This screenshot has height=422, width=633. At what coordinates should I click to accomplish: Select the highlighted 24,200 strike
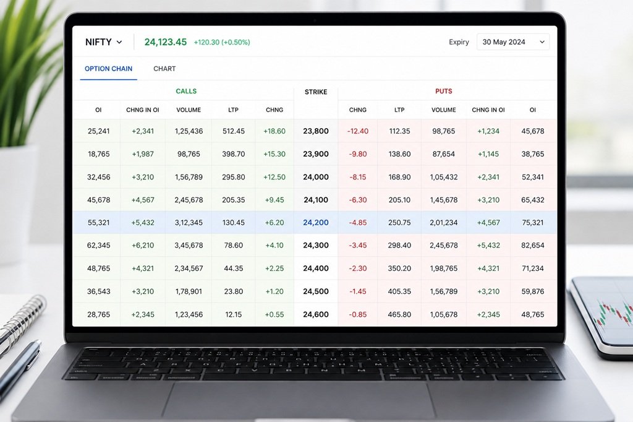click(316, 222)
